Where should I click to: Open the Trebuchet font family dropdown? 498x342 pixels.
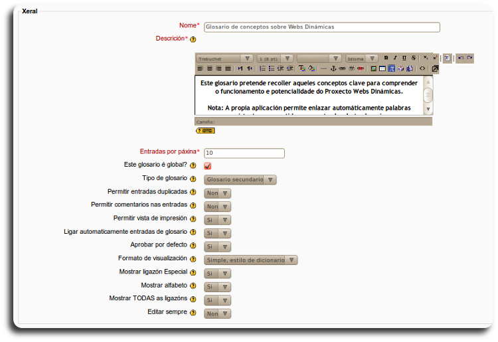pos(224,58)
